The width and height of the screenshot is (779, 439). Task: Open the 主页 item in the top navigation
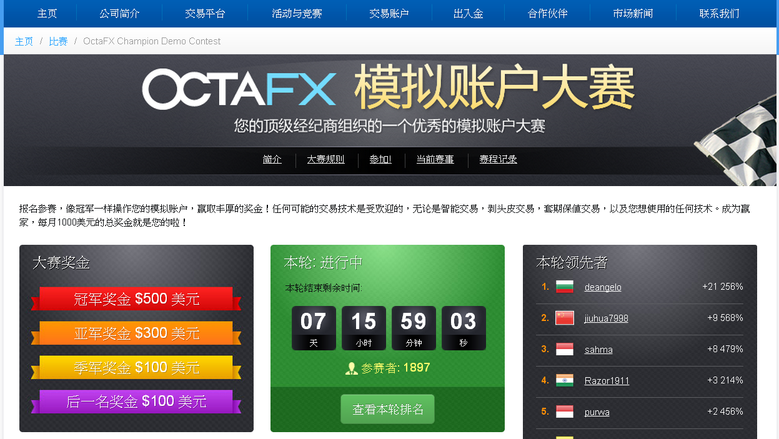coord(47,13)
